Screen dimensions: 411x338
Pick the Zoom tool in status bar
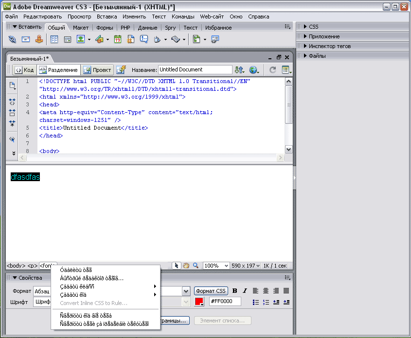pos(196,266)
